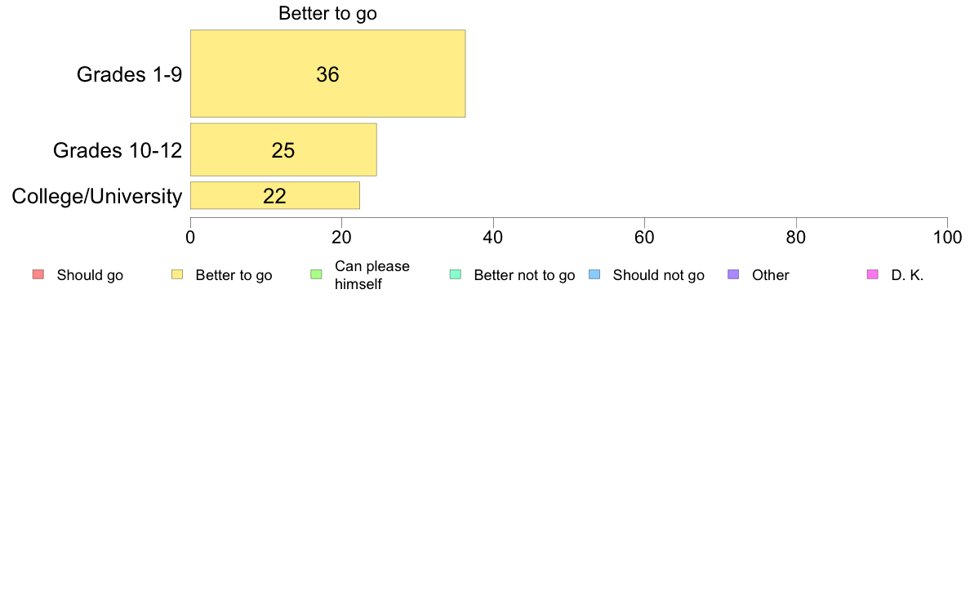Image resolution: width=970 pixels, height=601 pixels.
Task: Click the Can please himself legend text
Action: (372, 275)
